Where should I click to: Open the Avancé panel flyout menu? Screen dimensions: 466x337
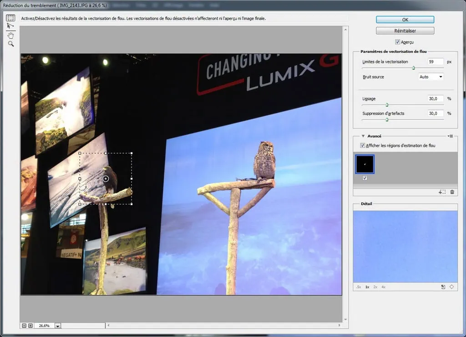[x=451, y=136]
